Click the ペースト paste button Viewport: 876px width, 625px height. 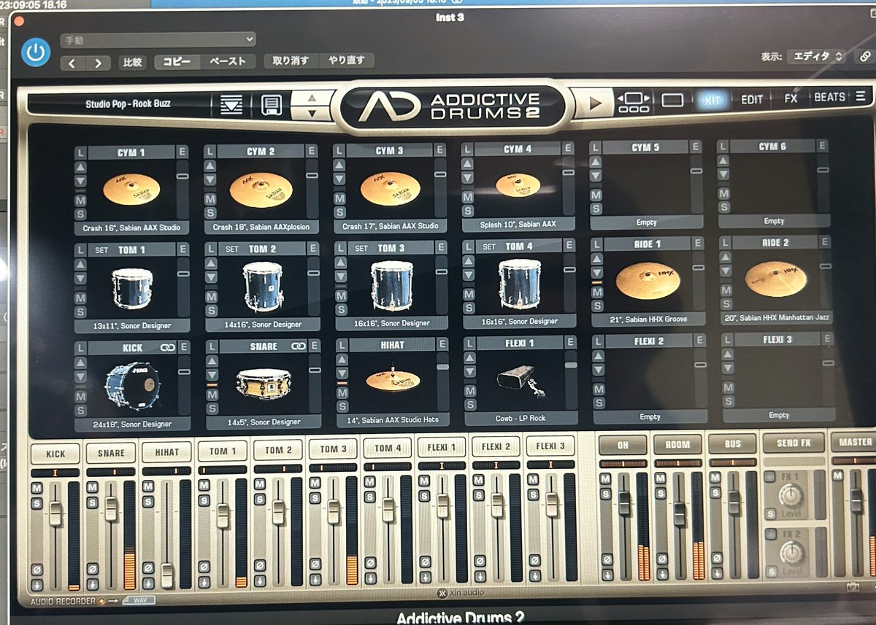click(228, 61)
